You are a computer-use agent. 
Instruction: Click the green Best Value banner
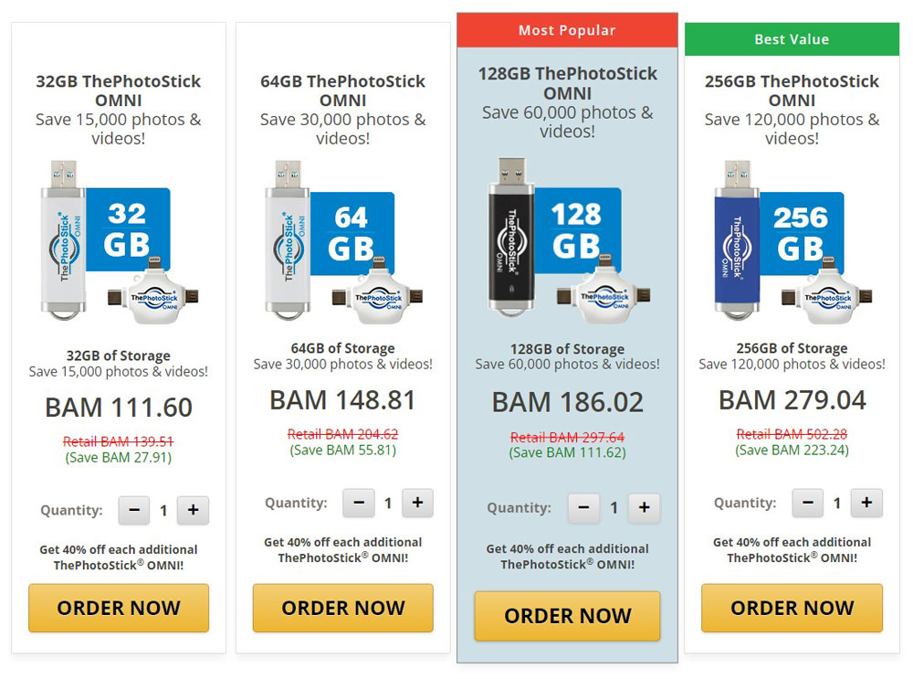pyautogui.click(x=792, y=39)
